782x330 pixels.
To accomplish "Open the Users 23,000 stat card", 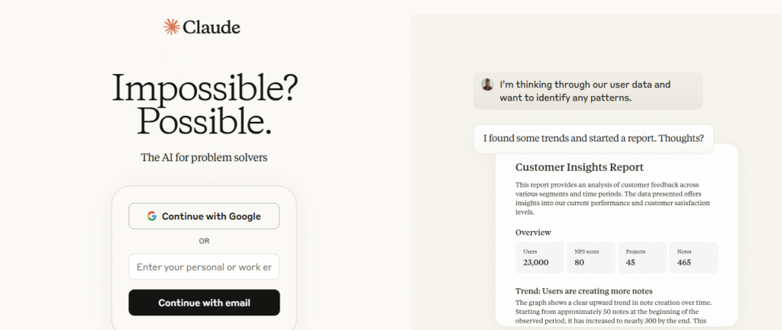I will pyautogui.click(x=540, y=258).
